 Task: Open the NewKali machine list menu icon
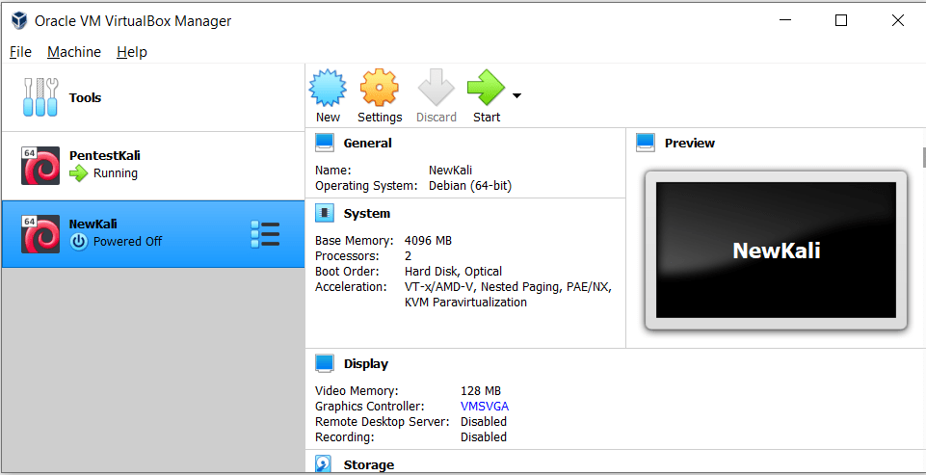click(x=264, y=234)
